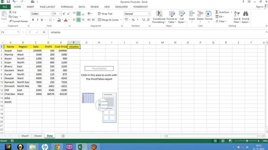Toggle Bold formatting

click(x=33, y=20)
